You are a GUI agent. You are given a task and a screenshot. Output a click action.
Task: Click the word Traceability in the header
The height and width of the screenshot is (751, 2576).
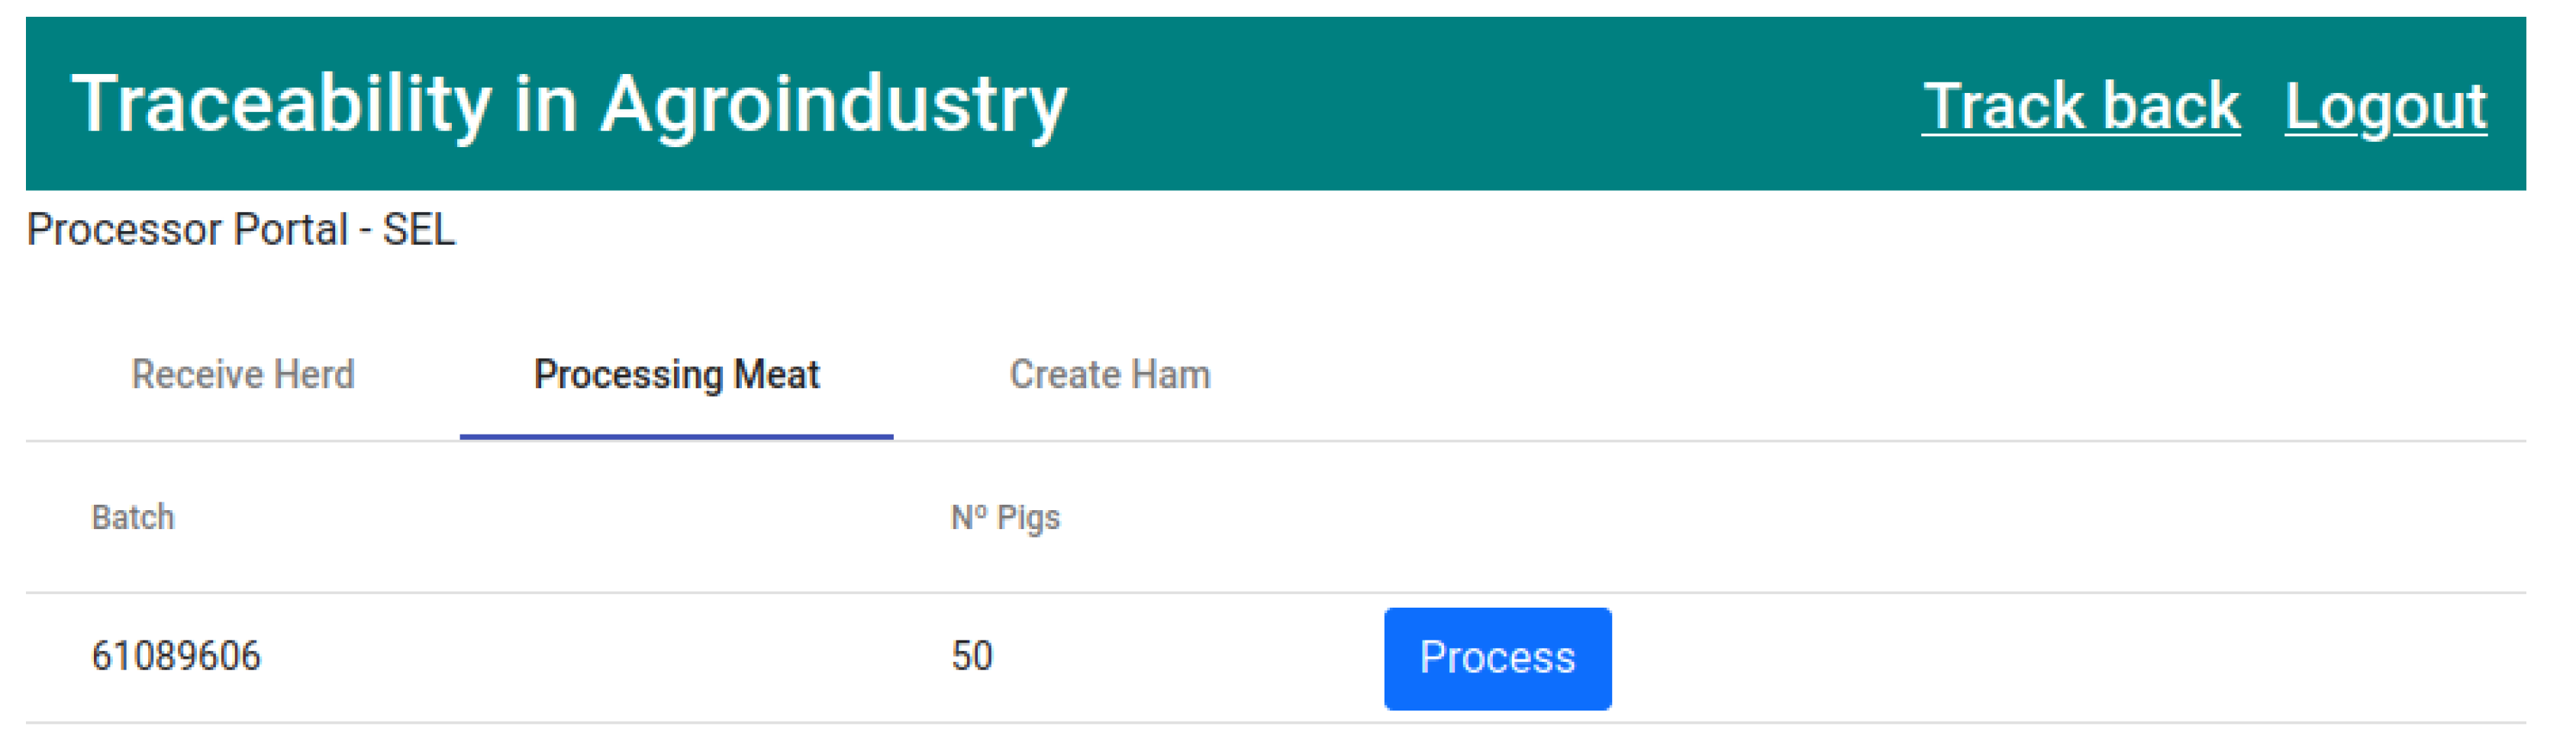tap(281, 104)
